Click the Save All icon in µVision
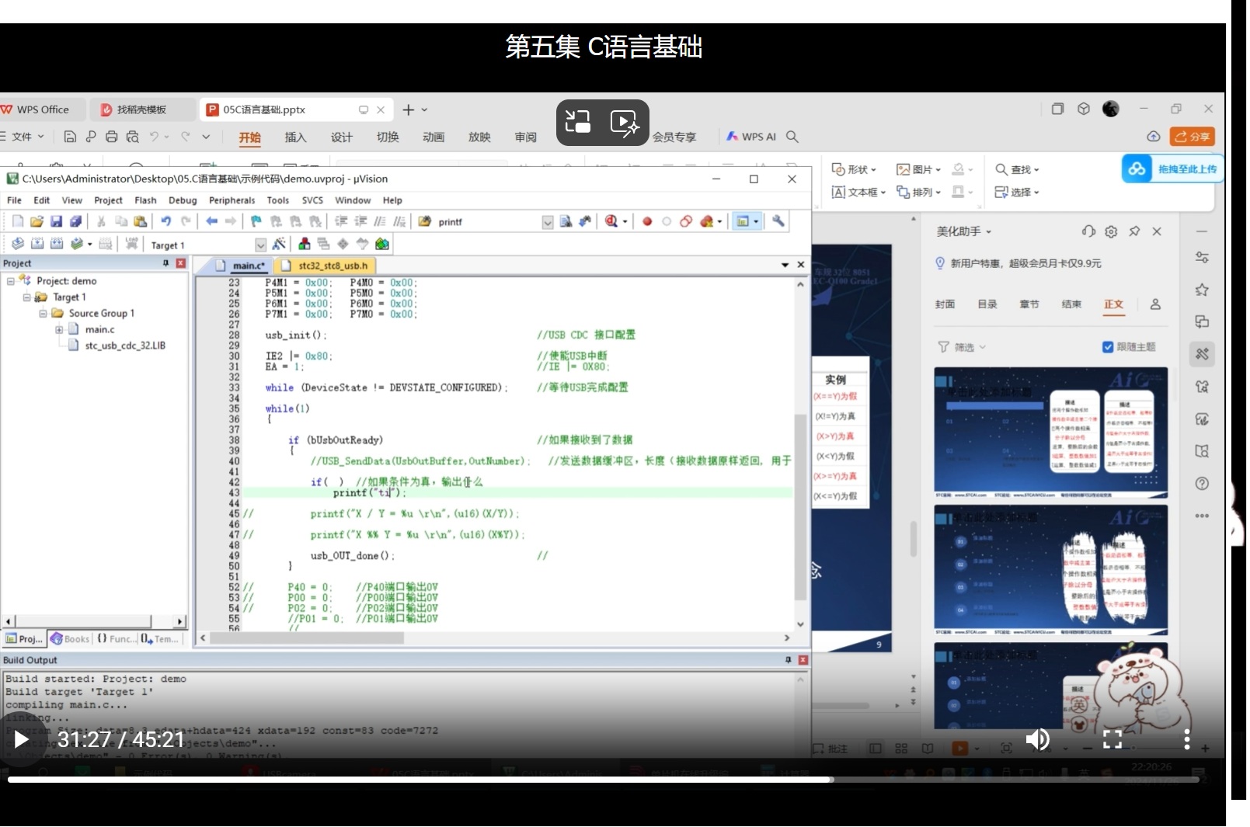This screenshot has width=1250, height=827. (75, 221)
